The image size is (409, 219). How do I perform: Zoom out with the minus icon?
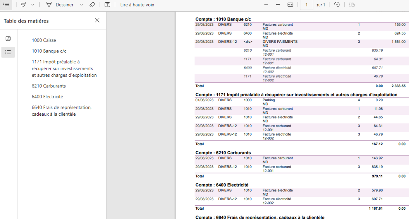click(x=266, y=5)
